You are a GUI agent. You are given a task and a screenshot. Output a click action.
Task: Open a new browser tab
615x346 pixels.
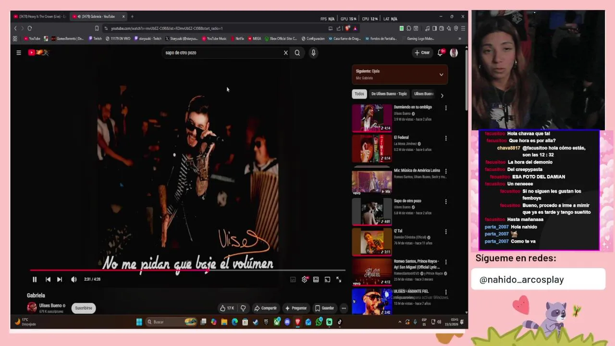point(132,16)
